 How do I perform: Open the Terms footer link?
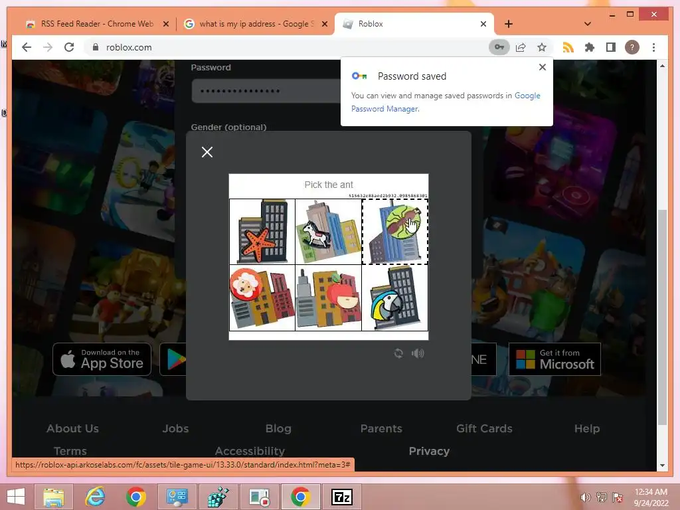[x=70, y=451]
